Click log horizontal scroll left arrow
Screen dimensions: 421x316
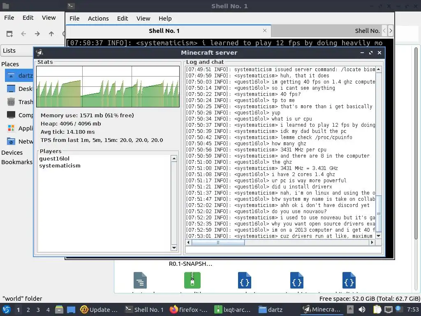tap(188, 243)
